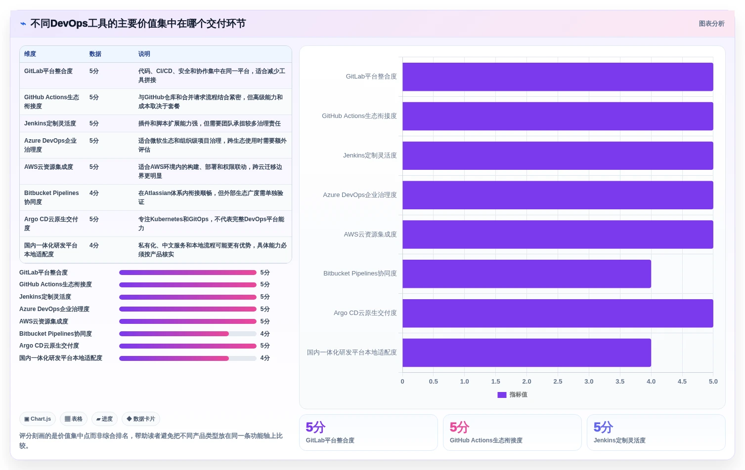Open the GitLab平台整合度 5分 data card

click(368, 432)
